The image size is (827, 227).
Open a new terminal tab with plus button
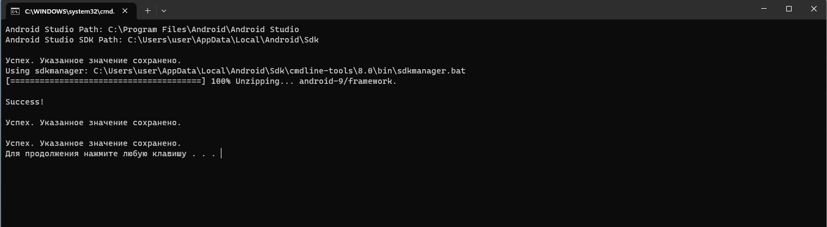(x=147, y=10)
